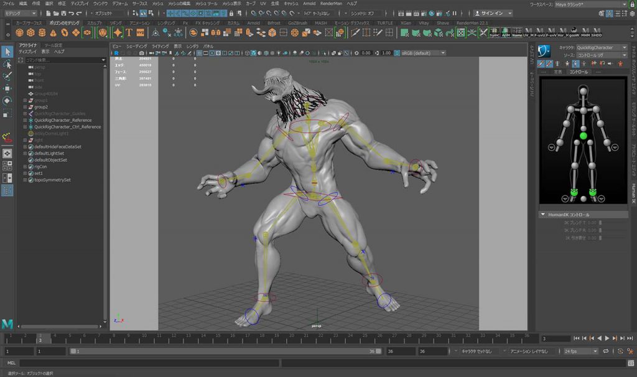The image size is (637, 377).
Task: Click the サインイン sign-in button
Action: 493,13
